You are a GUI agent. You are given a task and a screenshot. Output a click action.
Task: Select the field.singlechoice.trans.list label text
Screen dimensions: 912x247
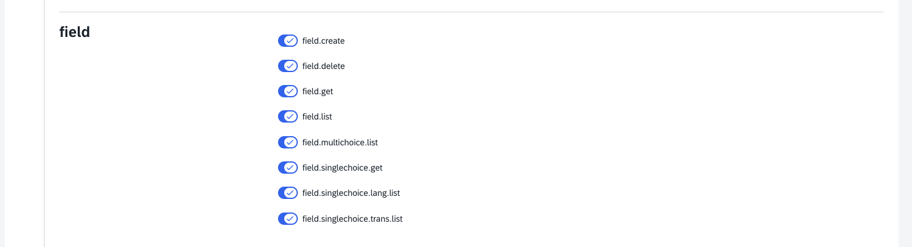click(352, 219)
